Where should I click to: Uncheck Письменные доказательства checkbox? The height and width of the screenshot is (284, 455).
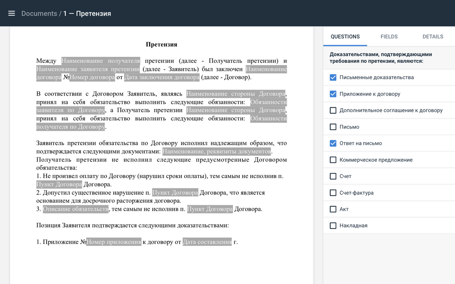[x=333, y=77]
